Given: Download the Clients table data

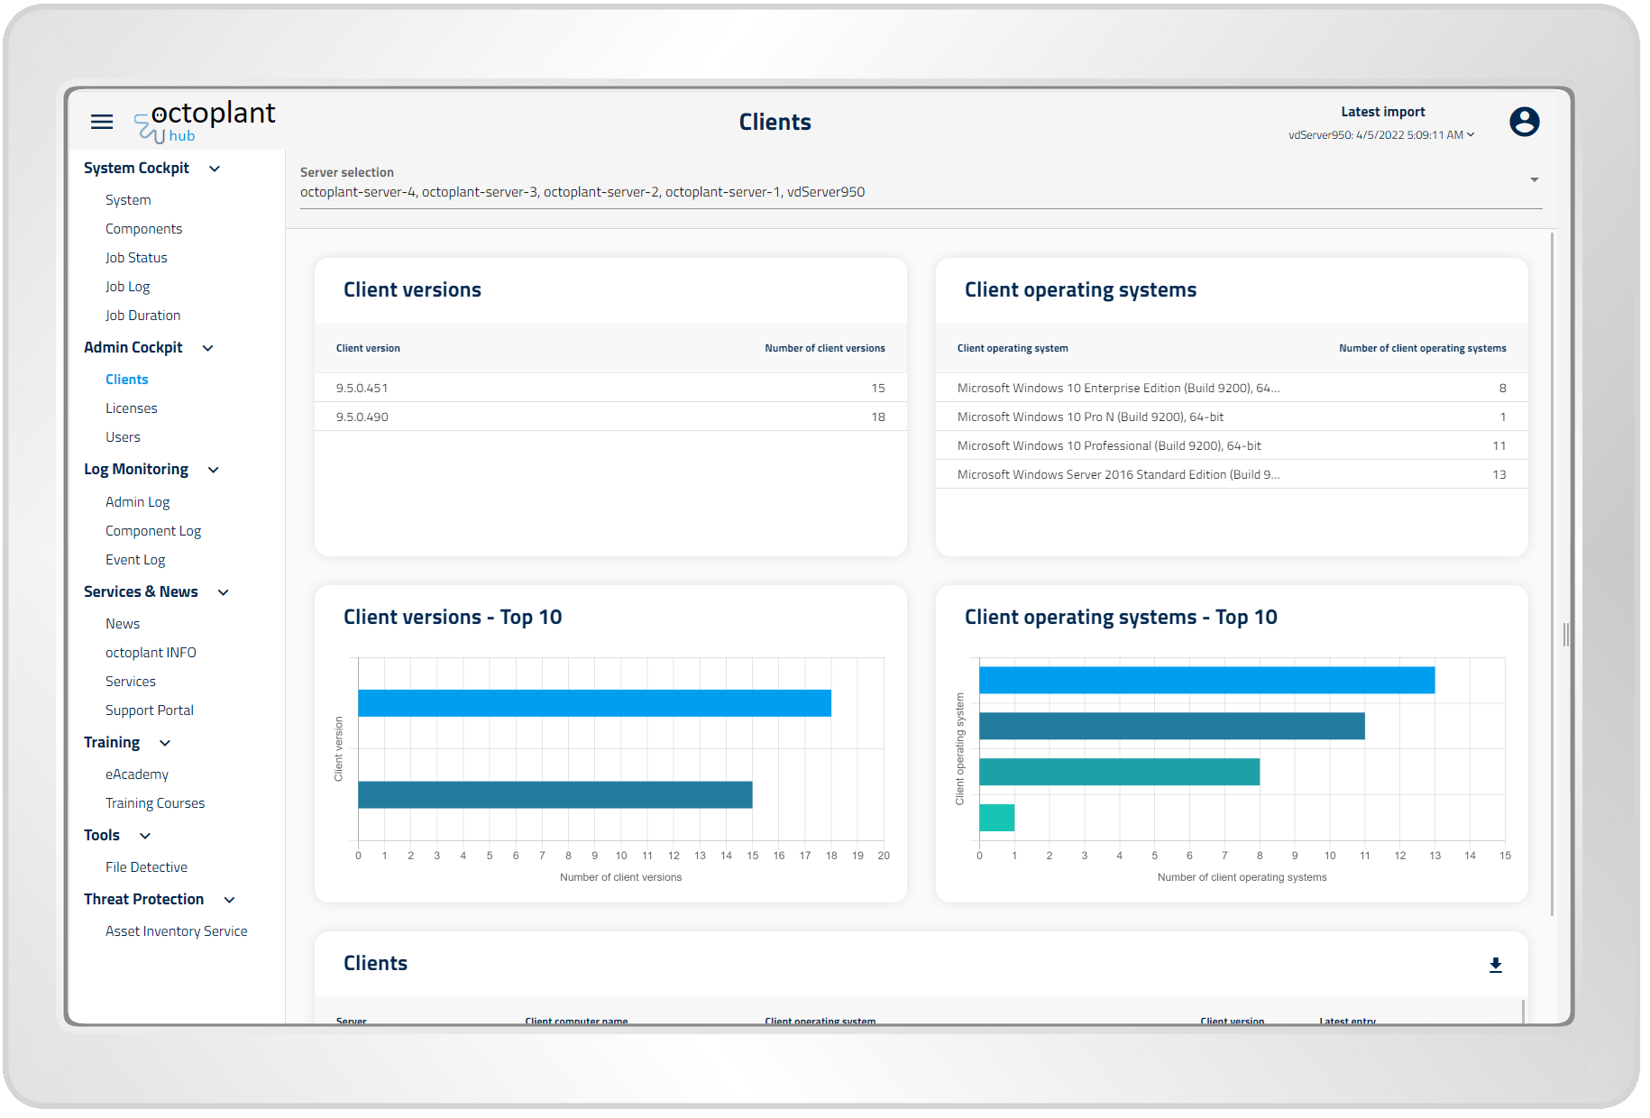Looking at the screenshot, I should [1495, 965].
